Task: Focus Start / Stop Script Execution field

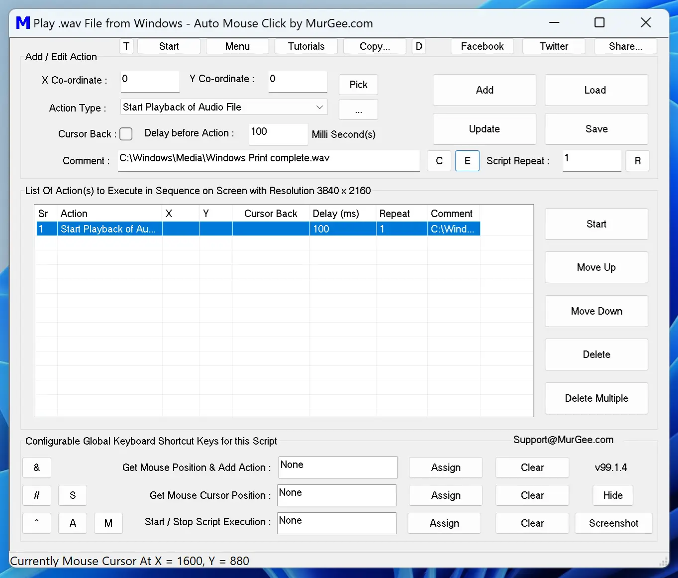Action: coord(337,523)
